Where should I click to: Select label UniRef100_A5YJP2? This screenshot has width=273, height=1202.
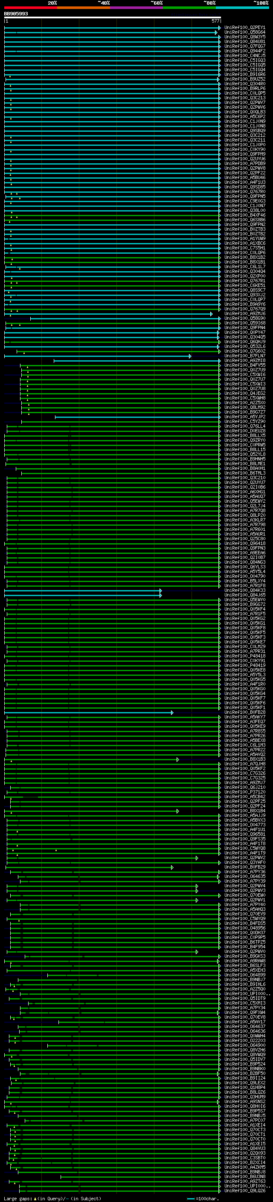click(245, 417)
